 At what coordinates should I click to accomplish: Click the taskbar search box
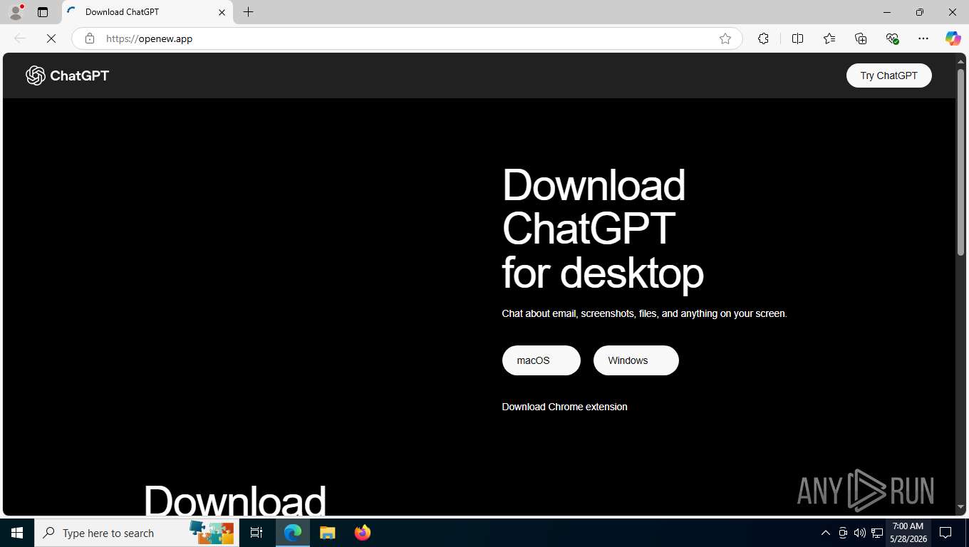click(136, 533)
